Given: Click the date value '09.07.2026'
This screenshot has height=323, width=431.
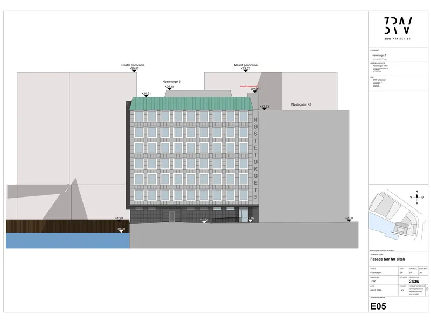Looking at the screenshot, I should [x=376, y=290].
